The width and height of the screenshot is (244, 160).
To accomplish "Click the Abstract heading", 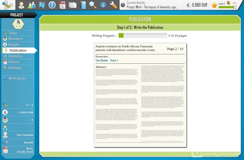I will coord(101,67).
